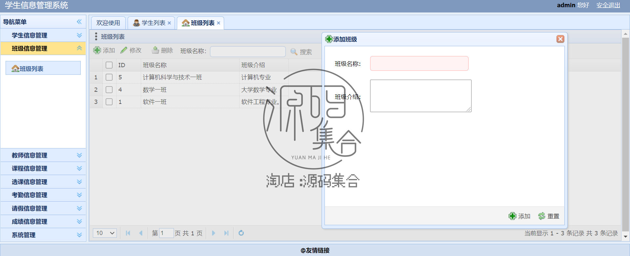The image size is (630, 256).
Task: Click the user icon on 学生列表 tab
Action: [x=136, y=23]
